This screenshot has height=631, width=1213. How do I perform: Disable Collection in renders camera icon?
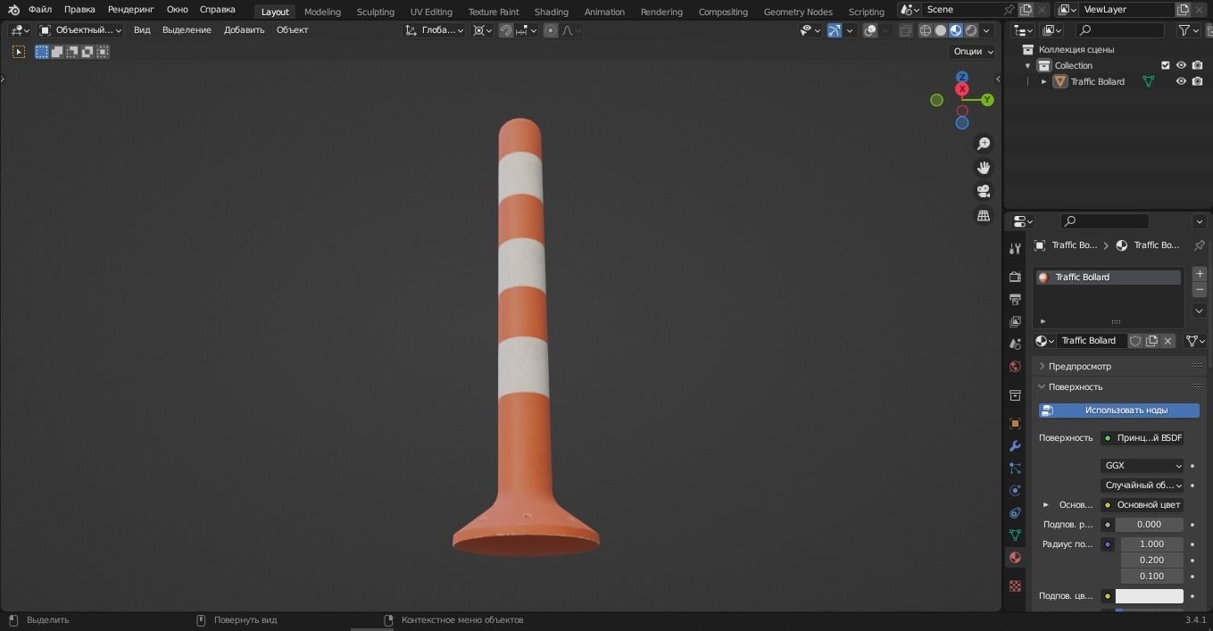1197,65
